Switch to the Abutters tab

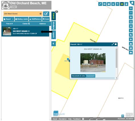click(x=54, y=25)
